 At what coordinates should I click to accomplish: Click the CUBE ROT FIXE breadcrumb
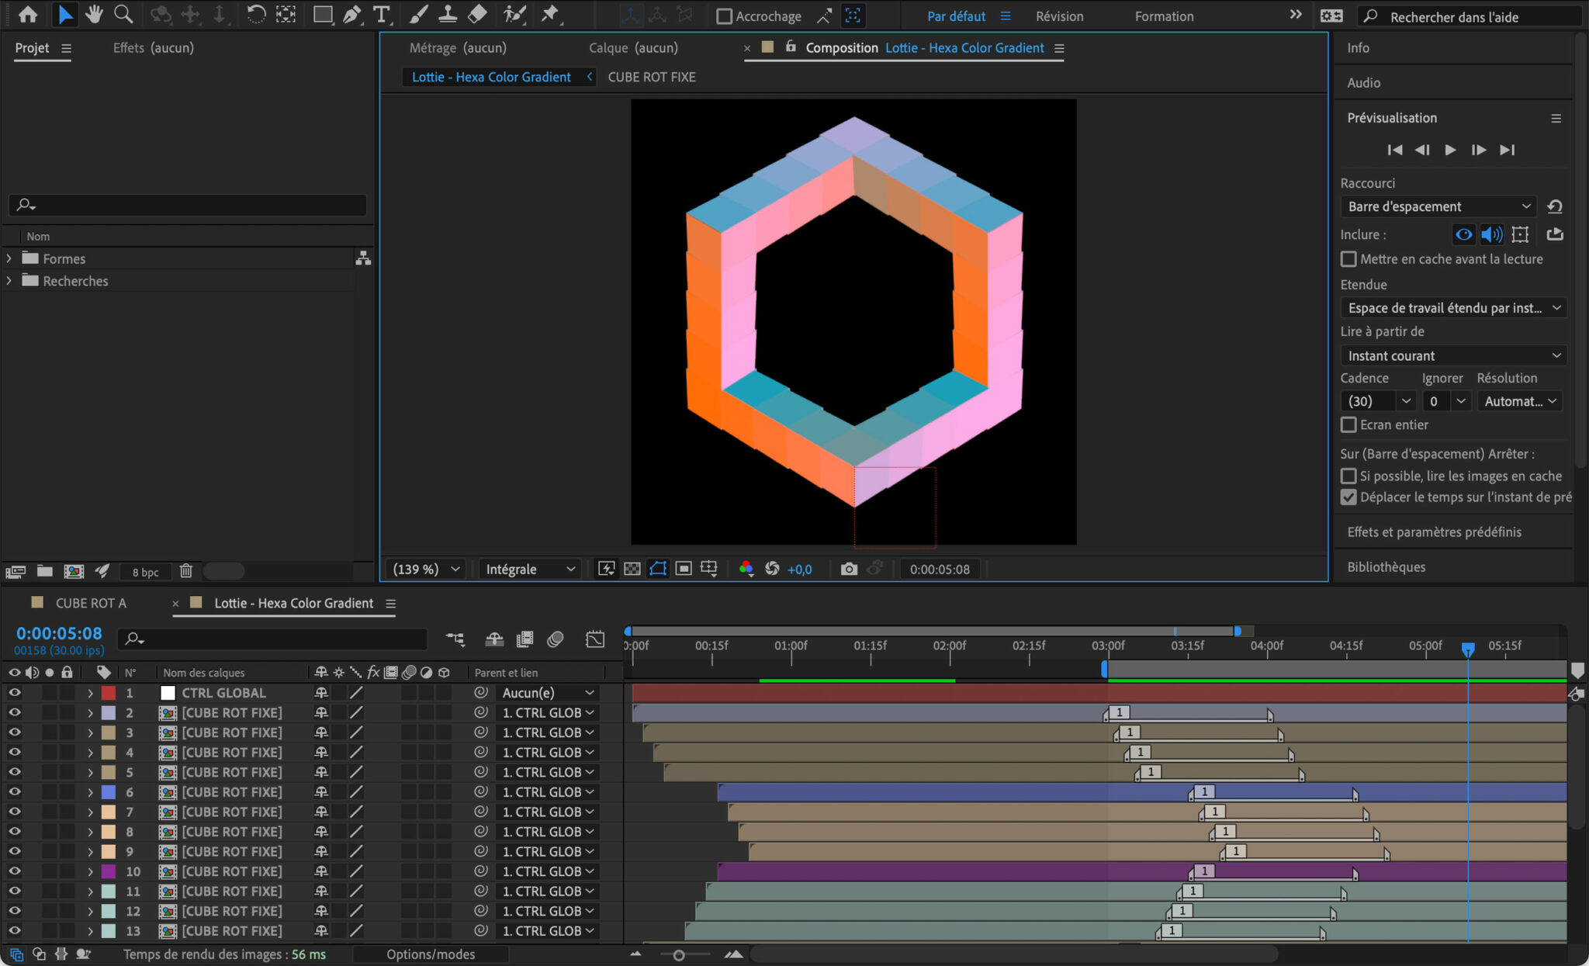tap(651, 77)
